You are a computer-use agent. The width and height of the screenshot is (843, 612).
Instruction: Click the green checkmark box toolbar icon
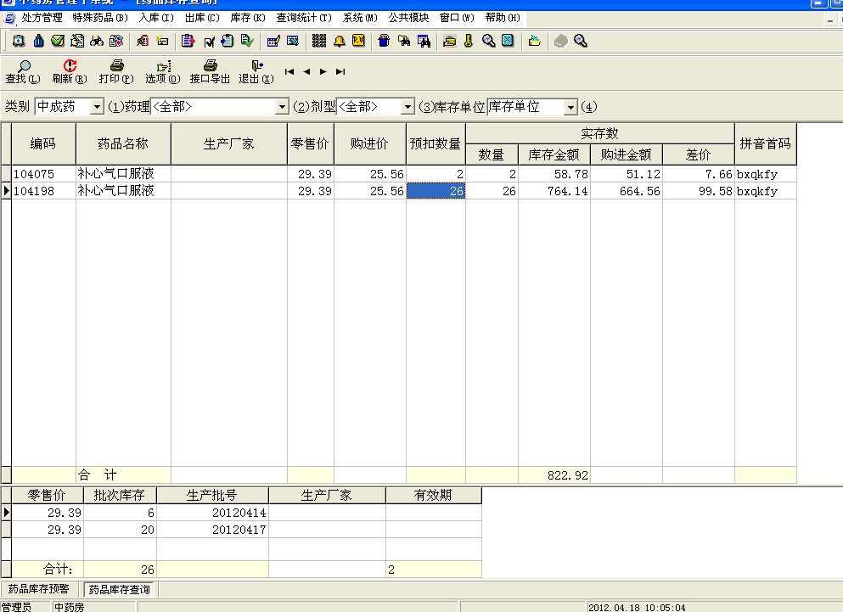(58, 41)
